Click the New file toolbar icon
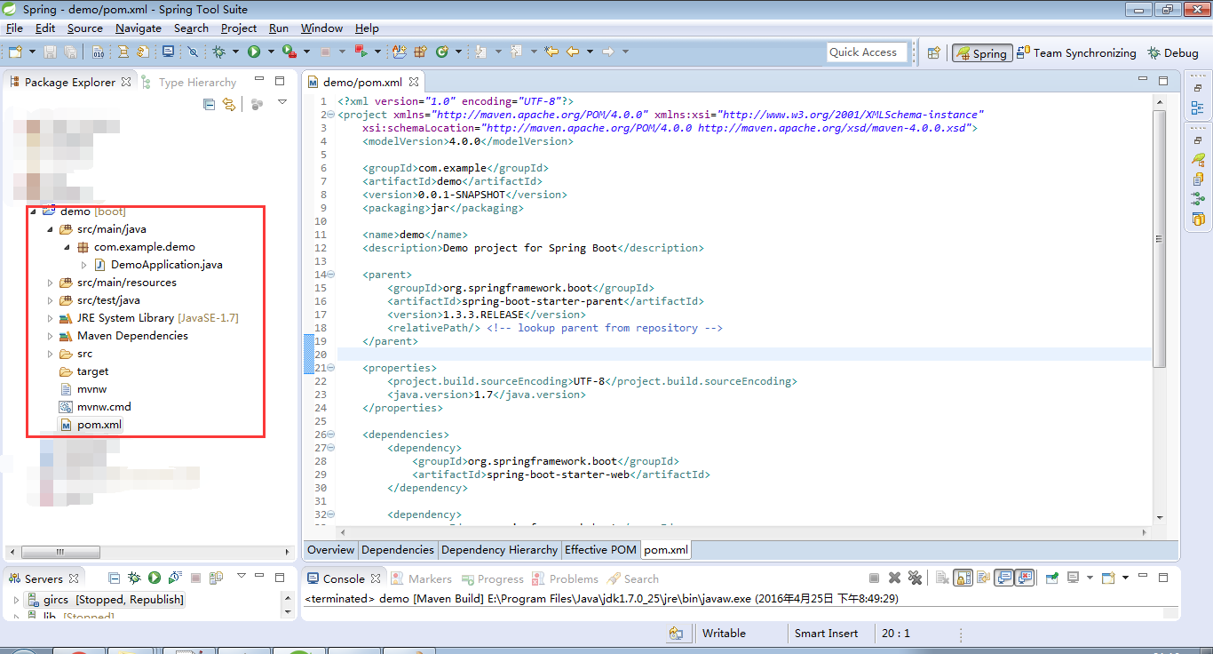 point(15,52)
